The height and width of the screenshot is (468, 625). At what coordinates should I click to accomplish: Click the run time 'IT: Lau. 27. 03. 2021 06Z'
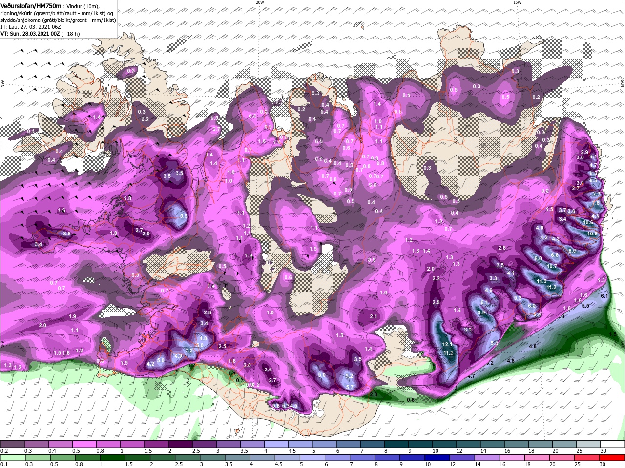pos(30,27)
